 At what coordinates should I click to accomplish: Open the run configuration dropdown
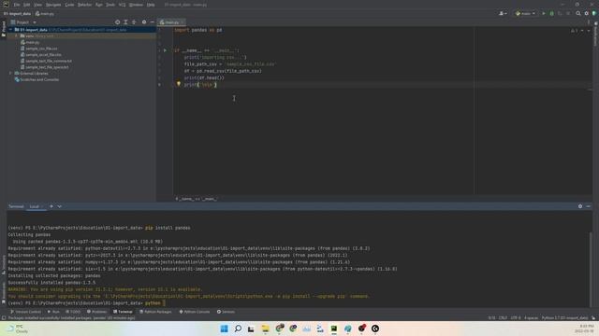pos(525,13)
